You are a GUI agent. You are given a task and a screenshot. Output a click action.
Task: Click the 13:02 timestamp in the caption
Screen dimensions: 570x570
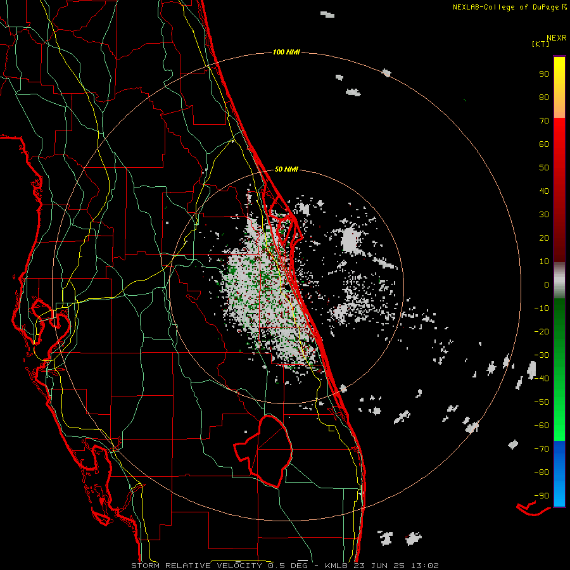[x=425, y=566]
